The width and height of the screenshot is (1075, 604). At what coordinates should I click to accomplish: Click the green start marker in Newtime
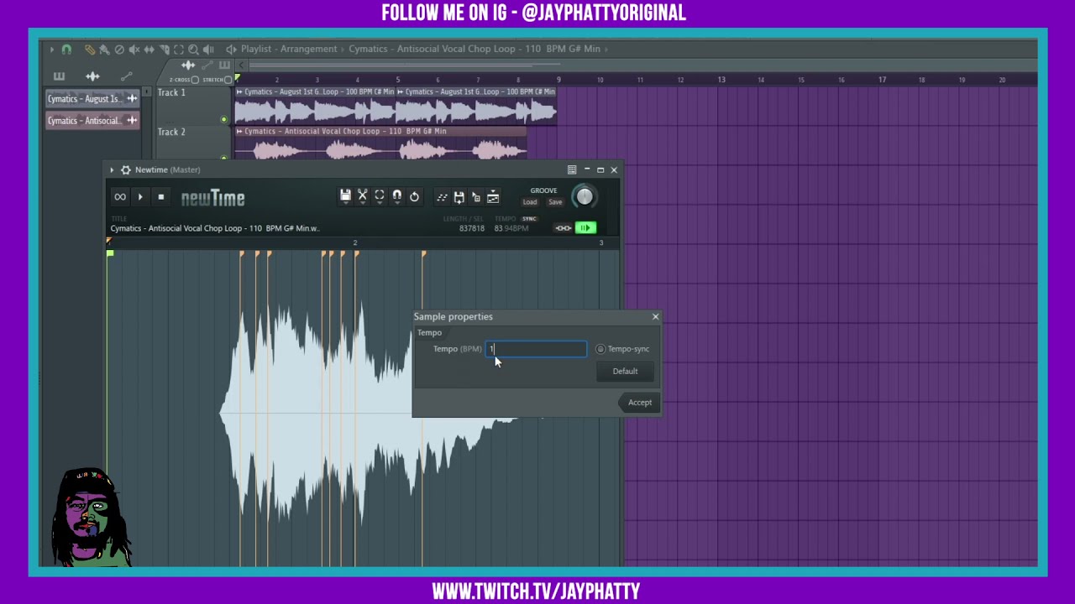110,253
